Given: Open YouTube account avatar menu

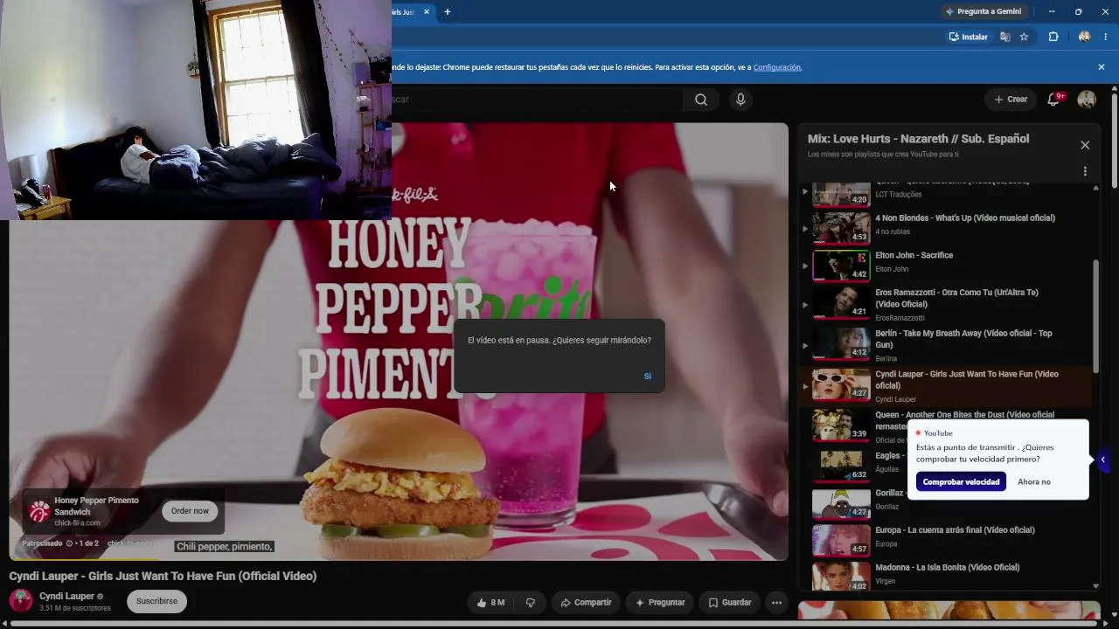Looking at the screenshot, I should (x=1087, y=100).
